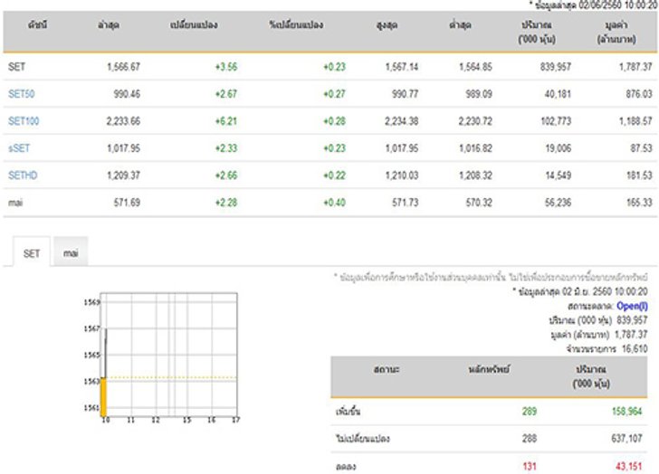659x474 pixels.
Task: Open the sSET index link
Action: tap(19, 148)
